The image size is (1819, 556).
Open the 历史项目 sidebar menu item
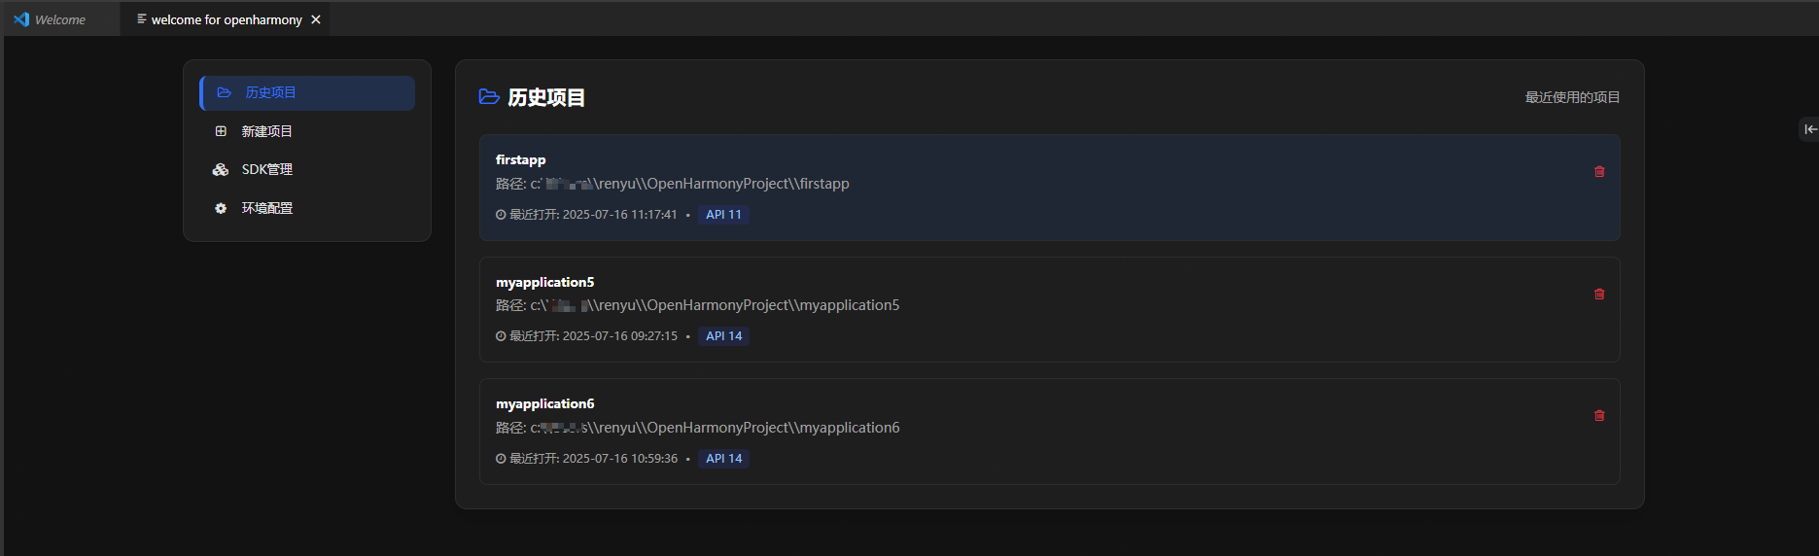tap(271, 93)
